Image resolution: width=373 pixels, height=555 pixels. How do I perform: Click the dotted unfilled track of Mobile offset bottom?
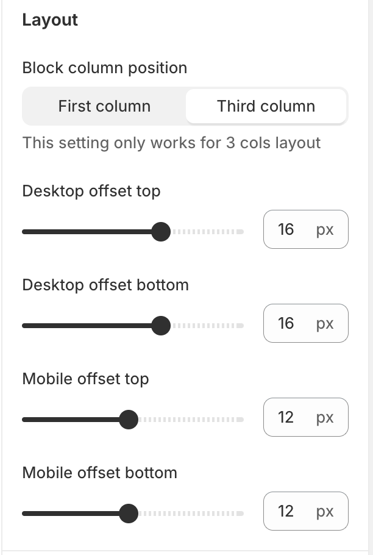point(189,514)
